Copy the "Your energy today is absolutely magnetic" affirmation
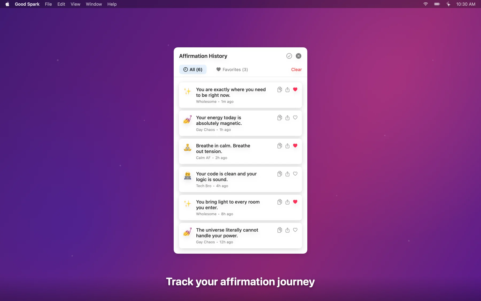 [280, 118]
